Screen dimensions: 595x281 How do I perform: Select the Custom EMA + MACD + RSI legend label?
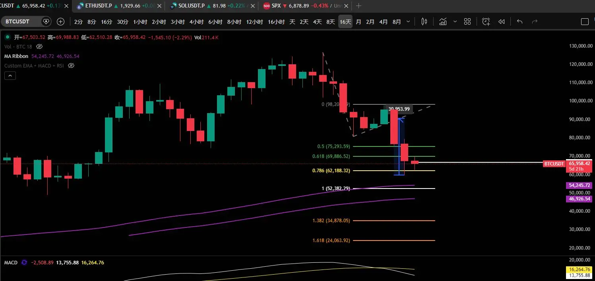(34, 65)
